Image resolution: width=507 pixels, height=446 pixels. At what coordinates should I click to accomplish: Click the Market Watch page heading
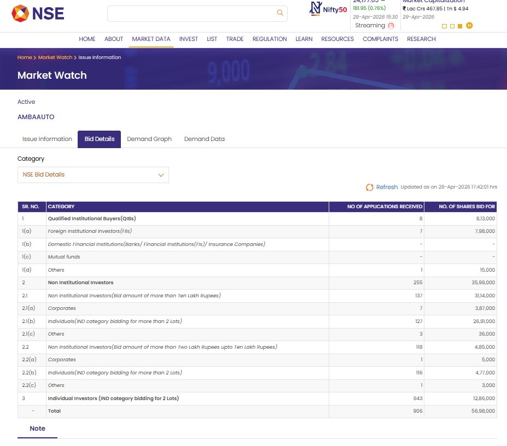point(52,75)
